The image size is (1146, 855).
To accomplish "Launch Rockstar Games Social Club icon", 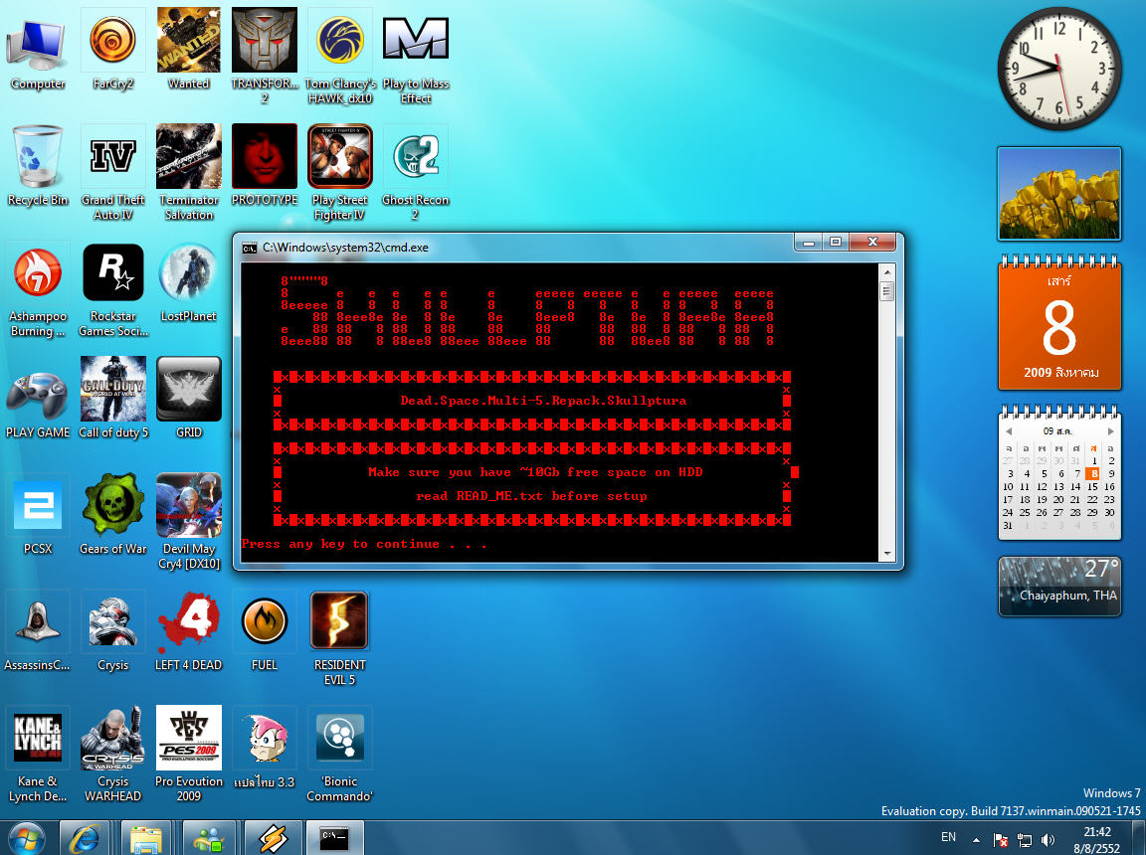I will [x=112, y=289].
